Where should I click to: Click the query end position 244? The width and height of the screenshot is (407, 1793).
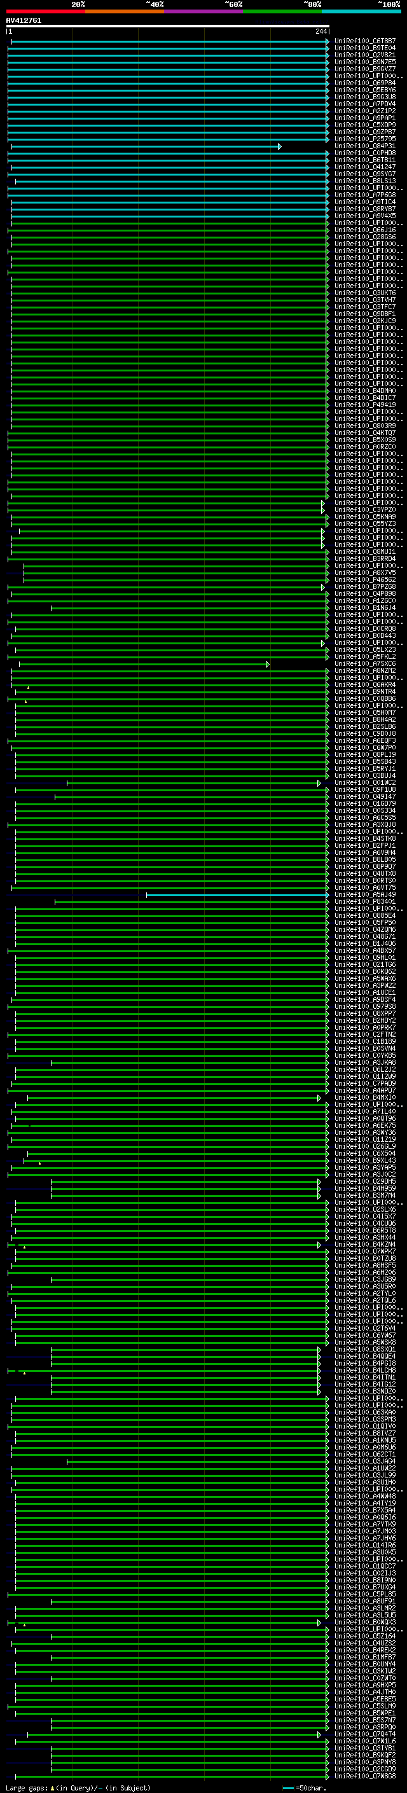pos(321,31)
